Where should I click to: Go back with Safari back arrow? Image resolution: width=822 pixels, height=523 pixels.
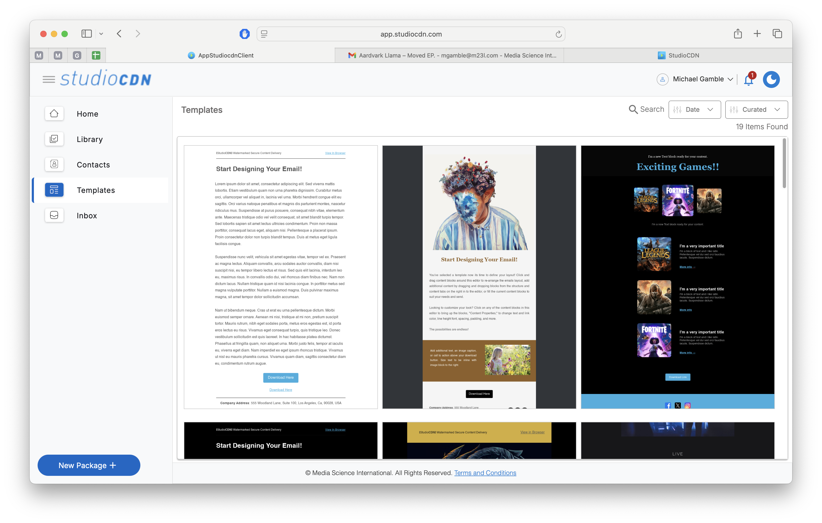pyautogui.click(x=119, y=33)
